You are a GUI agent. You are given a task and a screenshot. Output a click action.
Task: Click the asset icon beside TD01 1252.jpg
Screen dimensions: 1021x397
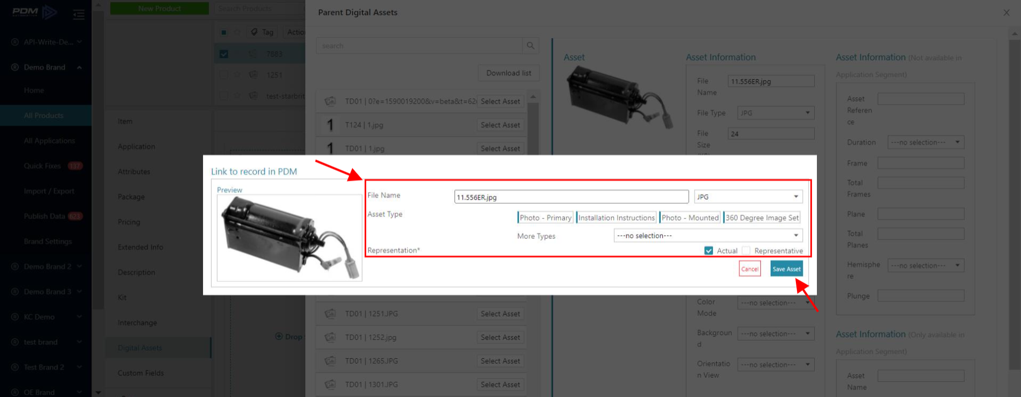click(x=330, y=337)
